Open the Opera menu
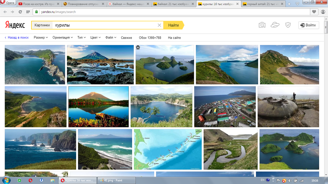 pos(8,4)
